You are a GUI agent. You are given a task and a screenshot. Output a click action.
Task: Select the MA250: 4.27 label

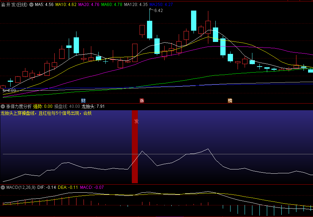tap(161, 5)
